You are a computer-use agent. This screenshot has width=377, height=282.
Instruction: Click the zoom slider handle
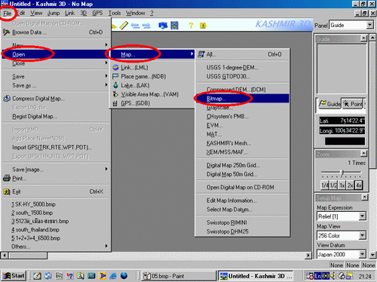[342, 173]
